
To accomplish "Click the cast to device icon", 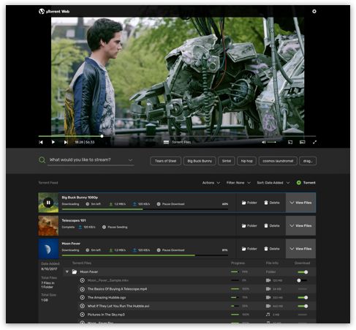I will click(290, 142).
